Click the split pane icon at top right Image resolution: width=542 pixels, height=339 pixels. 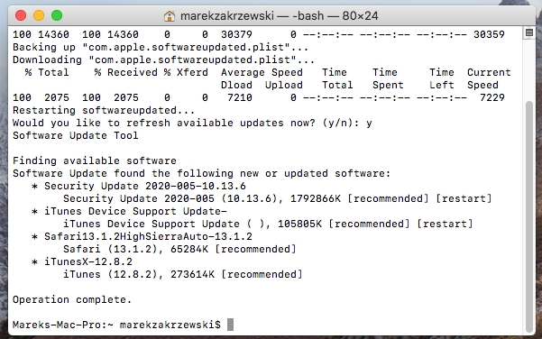tap(528, 32)
